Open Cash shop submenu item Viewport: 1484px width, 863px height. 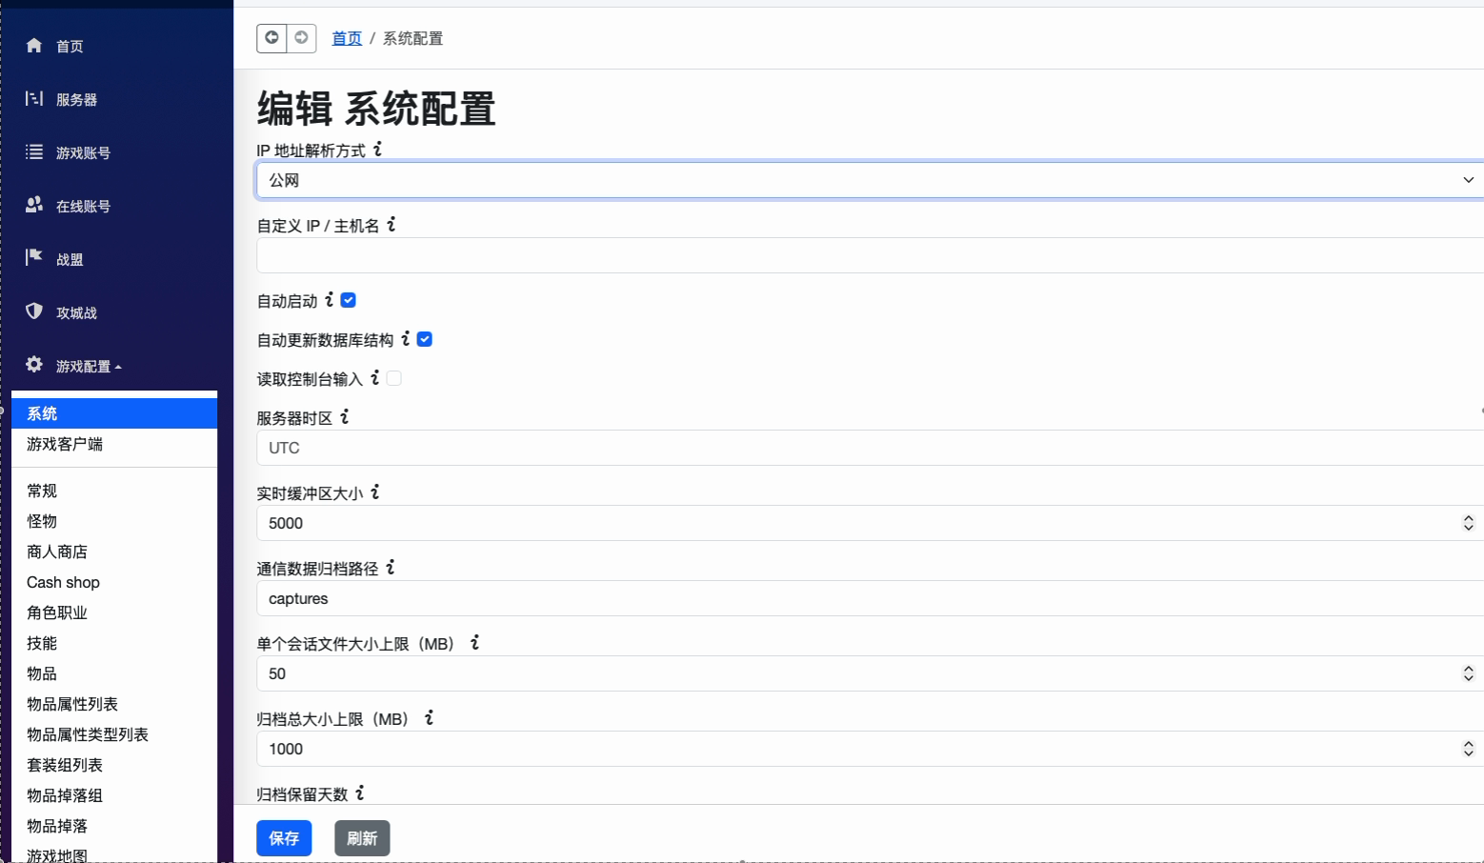coord(114,582)
